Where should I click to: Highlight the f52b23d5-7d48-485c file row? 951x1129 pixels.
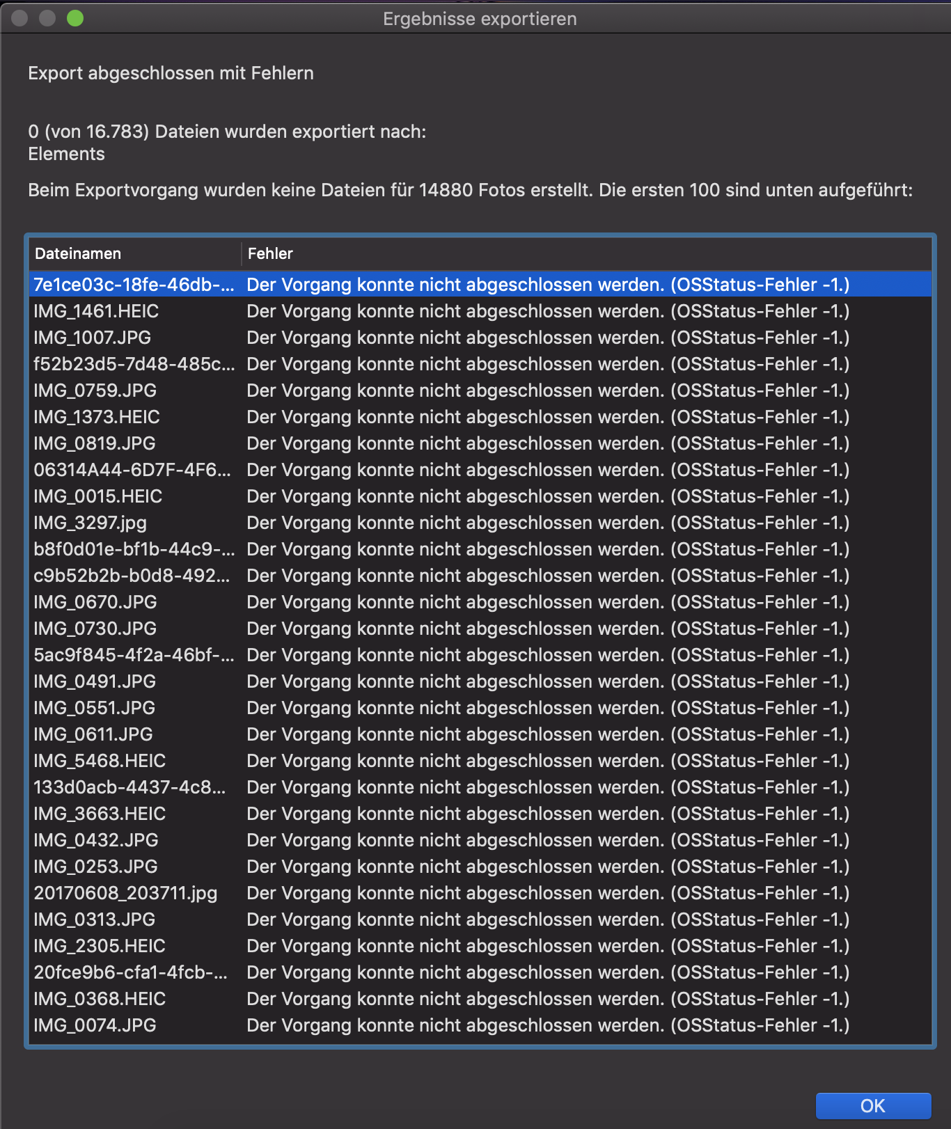tap(134, 364)
